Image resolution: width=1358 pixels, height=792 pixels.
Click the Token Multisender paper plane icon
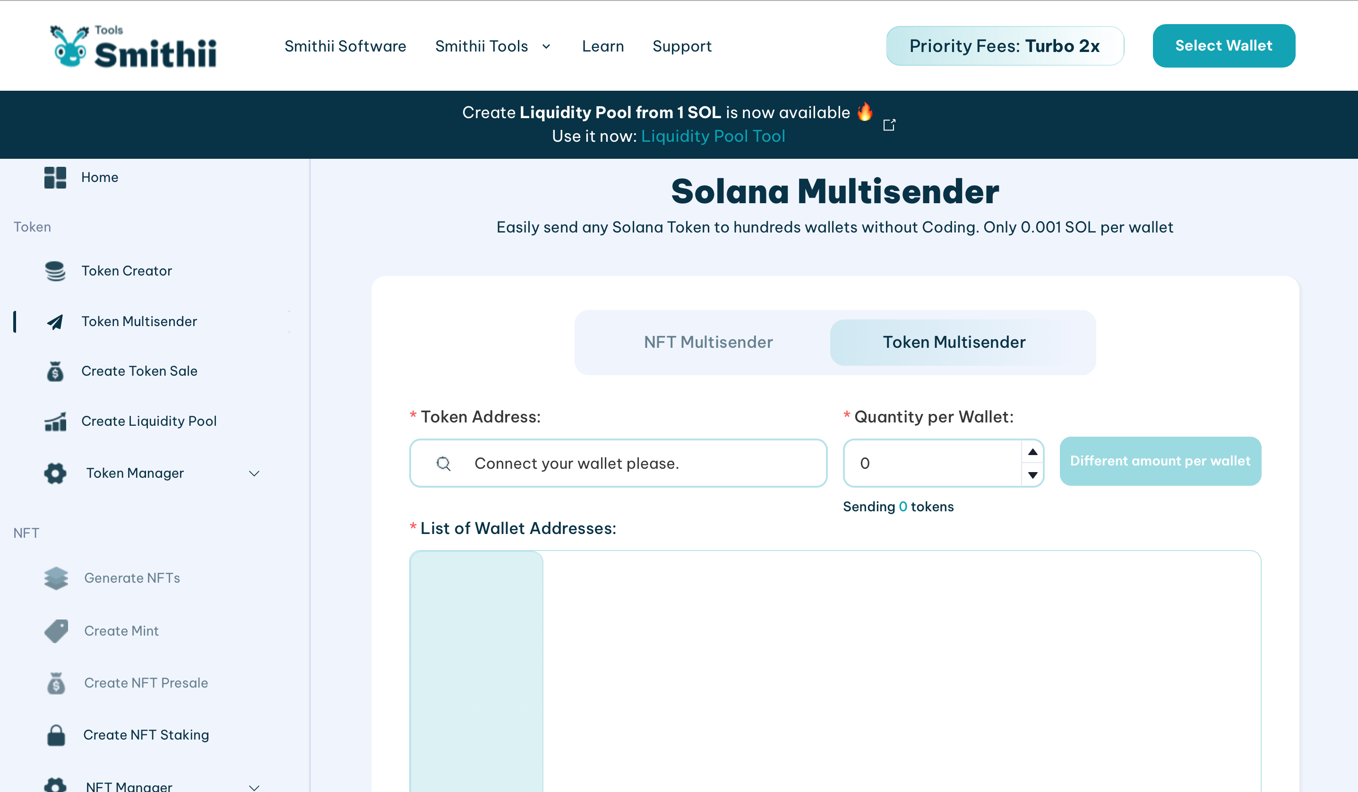coord(55,322)
